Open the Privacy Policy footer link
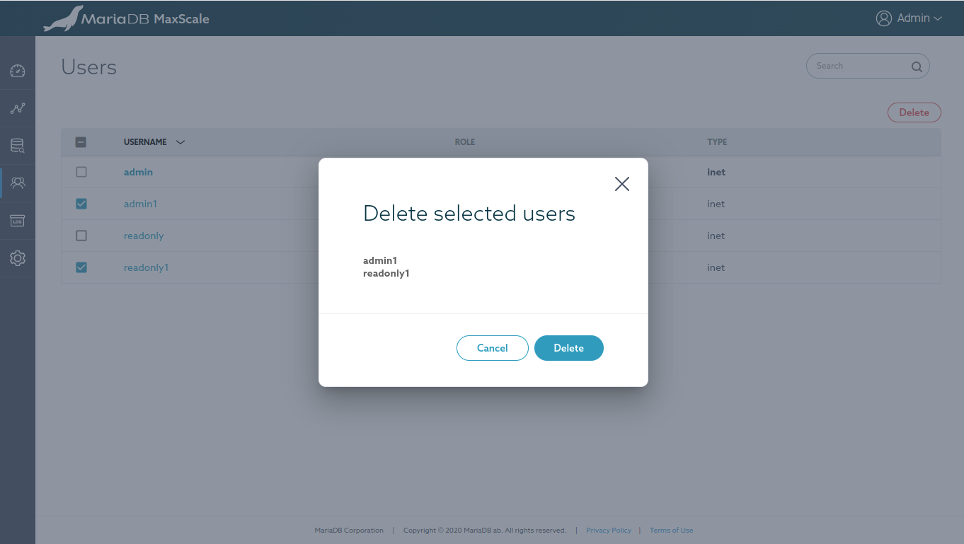This screenshot has width=964, height=544. [609, 531]
